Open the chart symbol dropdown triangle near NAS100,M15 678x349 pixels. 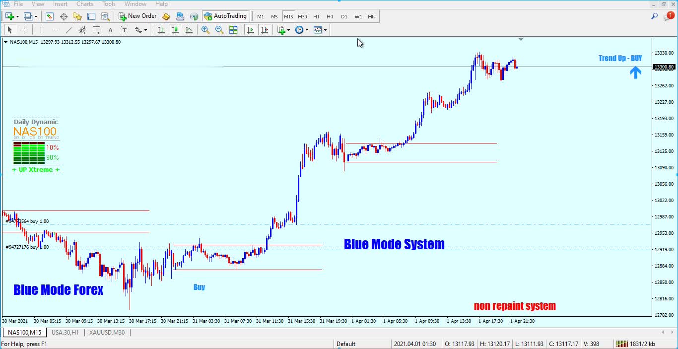point(5,42)
